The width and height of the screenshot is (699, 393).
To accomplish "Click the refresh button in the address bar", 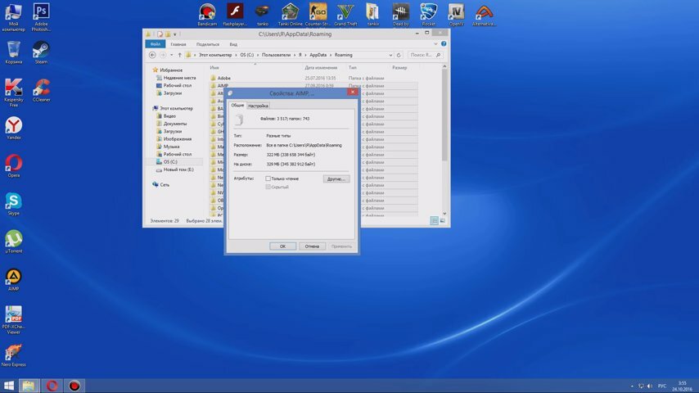I will tap(399, 55).
